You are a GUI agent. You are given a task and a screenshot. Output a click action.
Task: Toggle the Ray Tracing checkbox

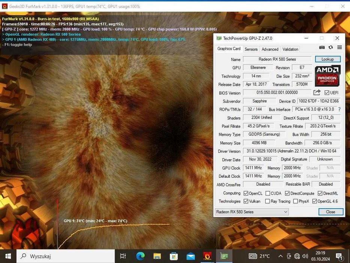[267, 201]
